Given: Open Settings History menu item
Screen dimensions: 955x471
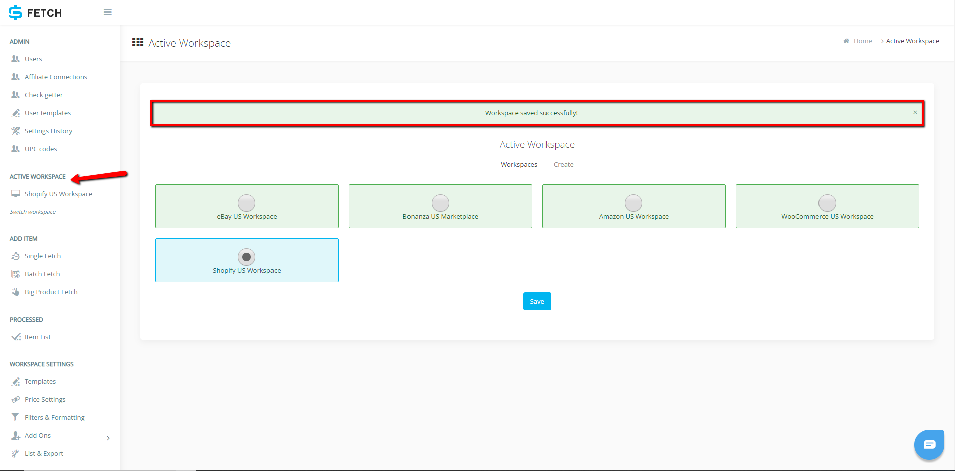Looking at the screenshot, I should click(48, 131).
